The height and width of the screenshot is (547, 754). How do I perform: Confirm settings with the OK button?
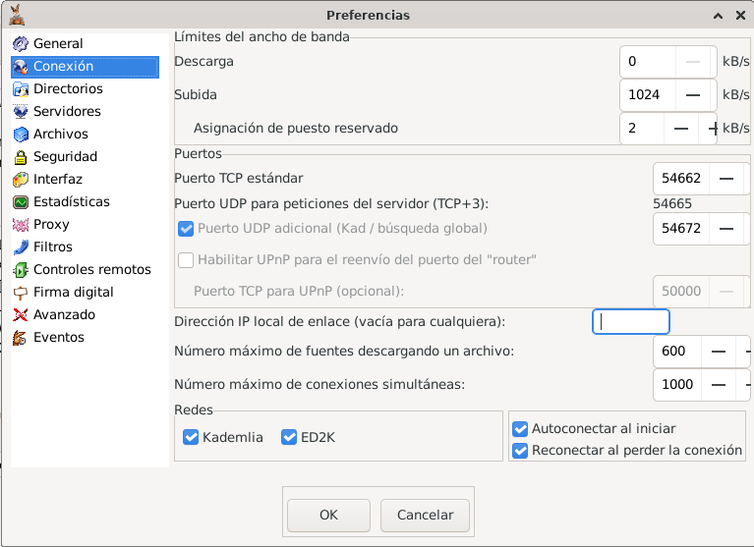[x=329, y=516]
